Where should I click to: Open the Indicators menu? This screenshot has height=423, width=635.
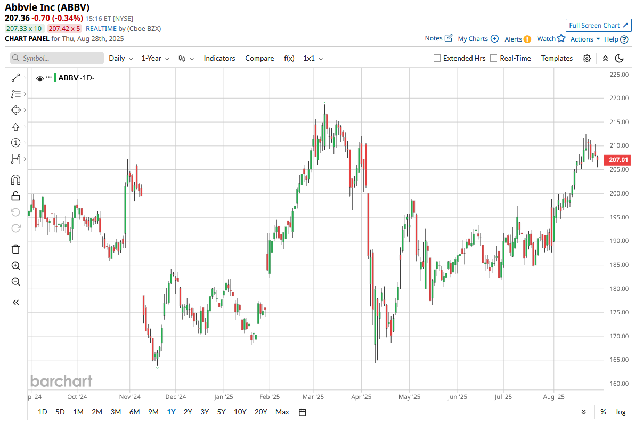[x=219, y=59]
